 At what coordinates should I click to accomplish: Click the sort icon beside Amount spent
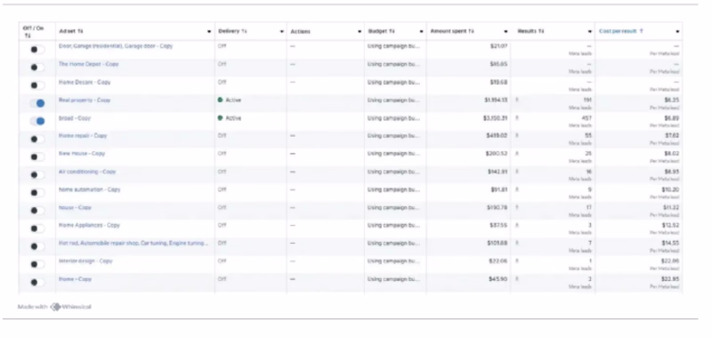pos(472,31)
